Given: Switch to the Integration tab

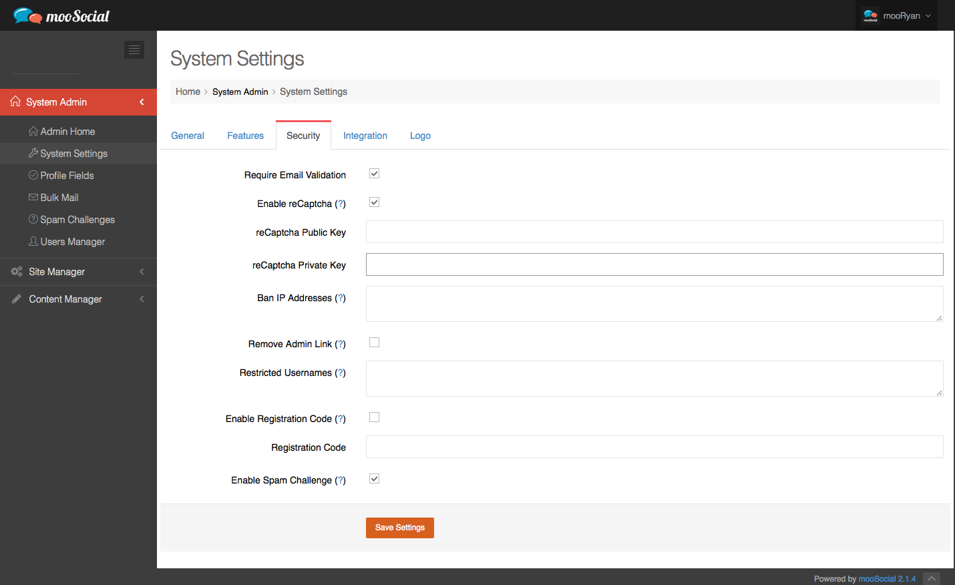Looking at the screenshot, I should (365, 136).
